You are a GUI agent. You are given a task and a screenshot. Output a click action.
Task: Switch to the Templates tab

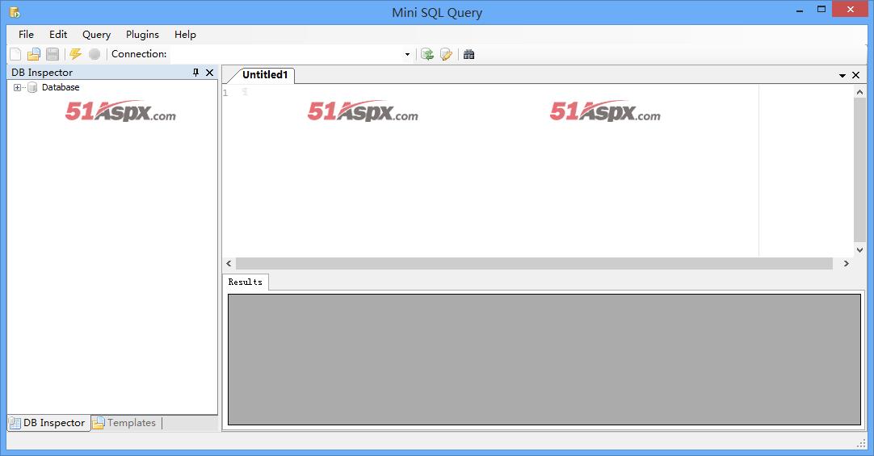coord(125,423)
